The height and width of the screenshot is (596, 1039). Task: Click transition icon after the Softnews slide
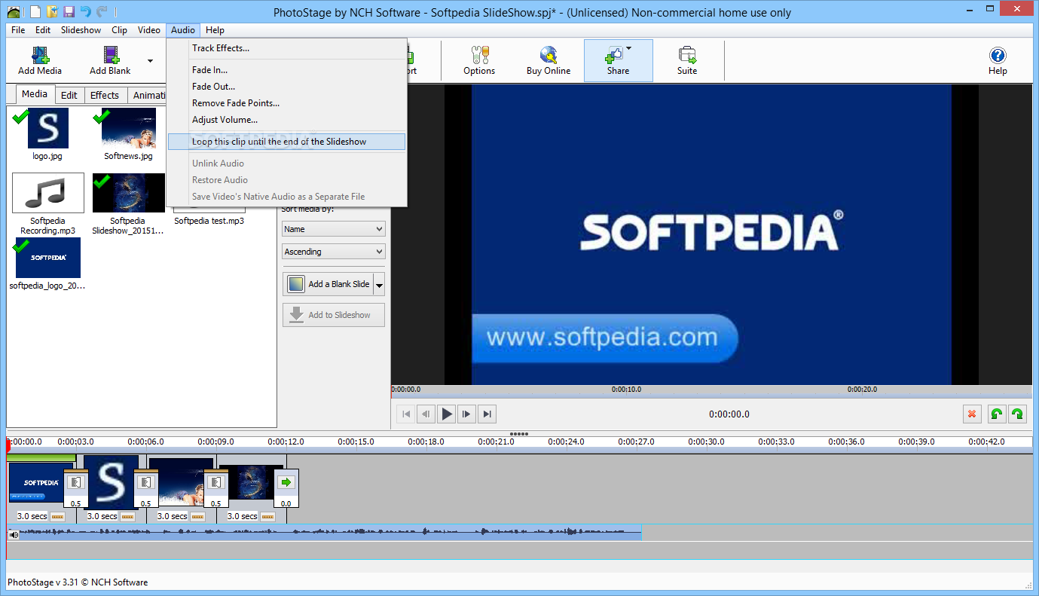pyautogui.click(x=215, y=482)
